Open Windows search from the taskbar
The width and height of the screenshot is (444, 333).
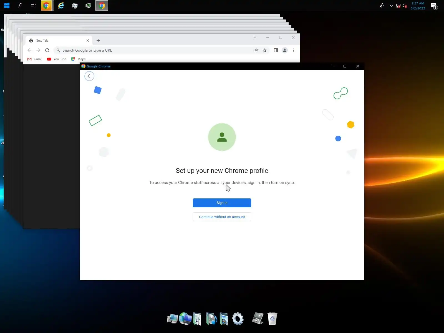pos(20,5)
